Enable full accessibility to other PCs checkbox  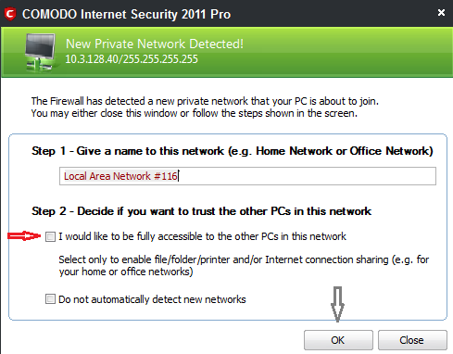(50, 237)
